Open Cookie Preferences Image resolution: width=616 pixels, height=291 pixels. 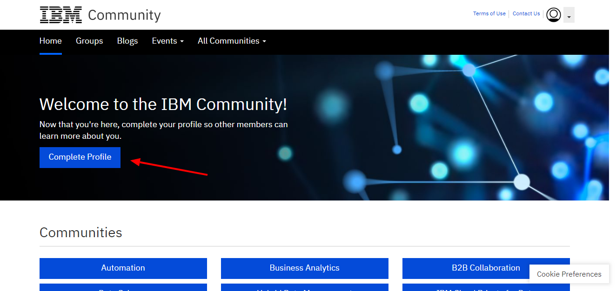click(569, 274)
